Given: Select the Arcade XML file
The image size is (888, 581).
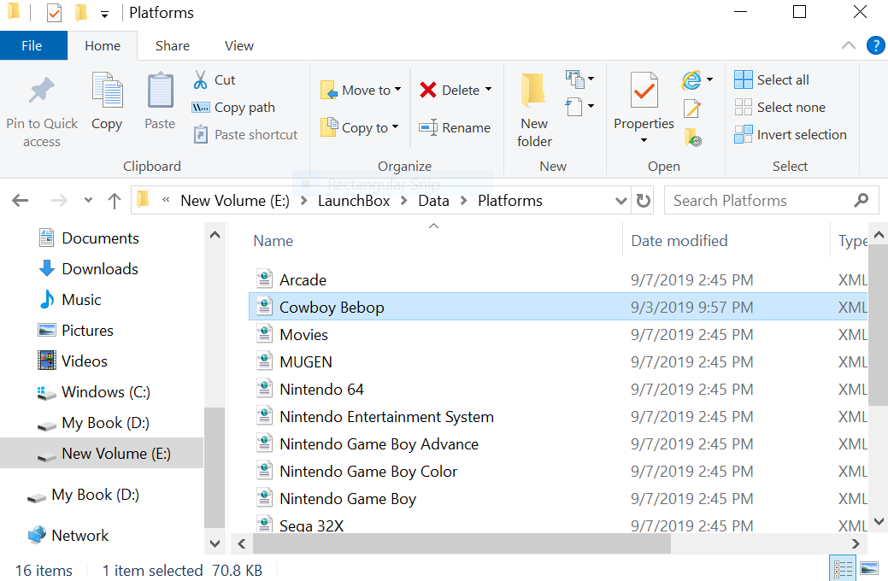Looking at the screenshot, I should click(x=558, y=279).
